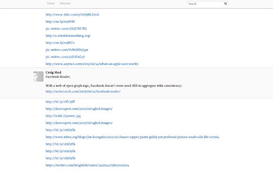Open the bit.ly/1bFc38T link
The image size is (273, 171).
(x=60, y=102)
